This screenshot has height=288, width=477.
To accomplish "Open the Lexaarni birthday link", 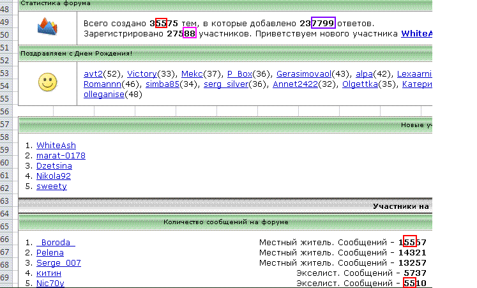I will [414, 74].
